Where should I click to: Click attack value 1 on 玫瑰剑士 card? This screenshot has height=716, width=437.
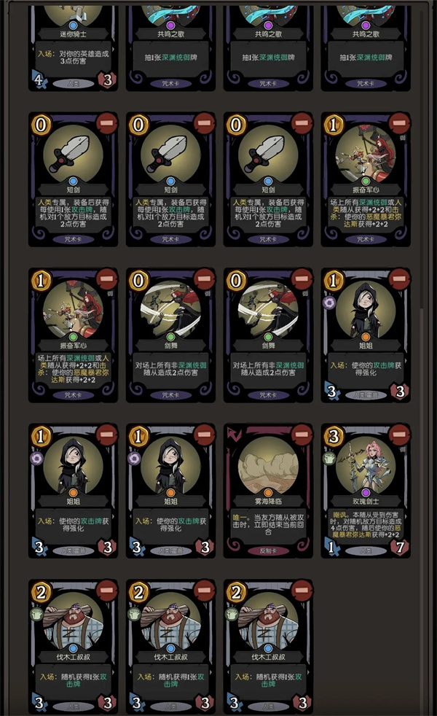click(x=332, y=547)
